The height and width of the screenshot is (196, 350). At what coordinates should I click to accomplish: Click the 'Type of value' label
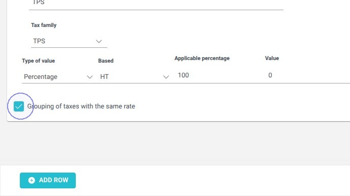(38, 61)
